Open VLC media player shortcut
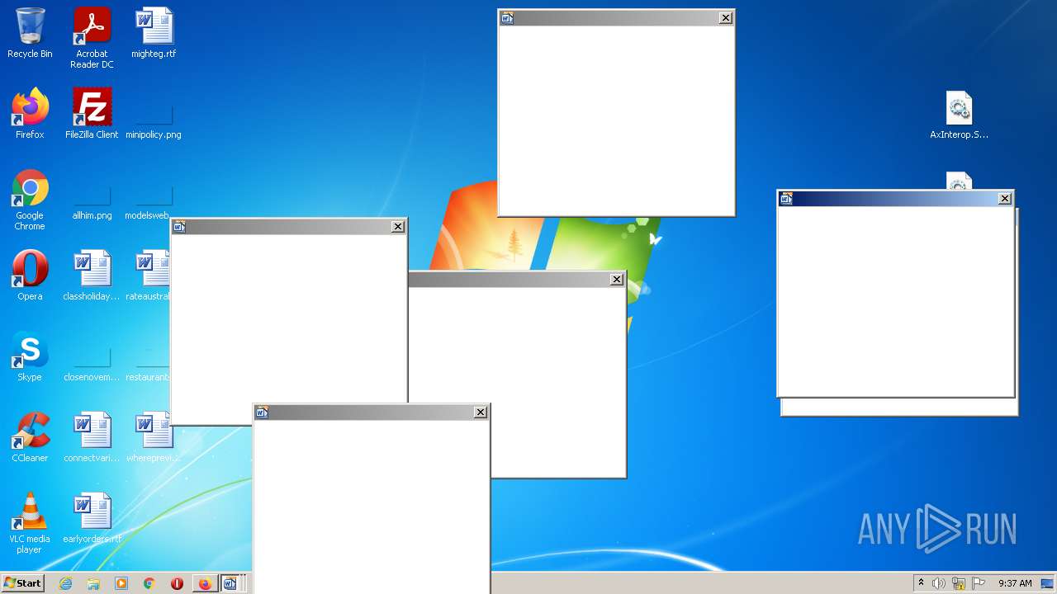This screenshot has width=1057, height=594. [x=30, y=522]
